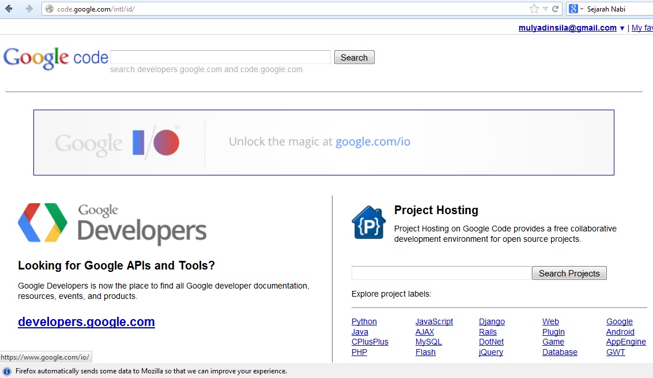Open the mulyadinsila@gmail.com account link
This screenshot has height=378, width=653.
click(x=567, y=28)
